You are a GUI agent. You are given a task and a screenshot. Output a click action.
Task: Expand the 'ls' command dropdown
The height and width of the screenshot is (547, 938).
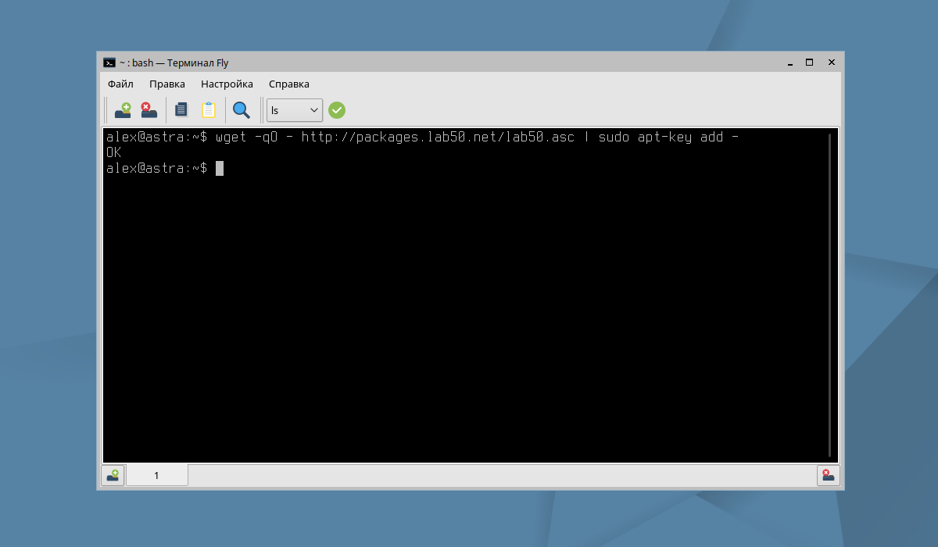click(x=314, y=110)
